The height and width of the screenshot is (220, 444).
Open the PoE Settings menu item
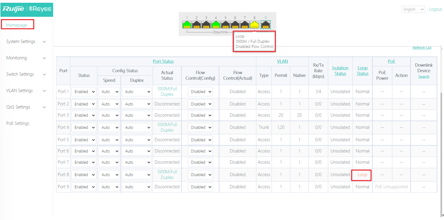pos(18,123)
